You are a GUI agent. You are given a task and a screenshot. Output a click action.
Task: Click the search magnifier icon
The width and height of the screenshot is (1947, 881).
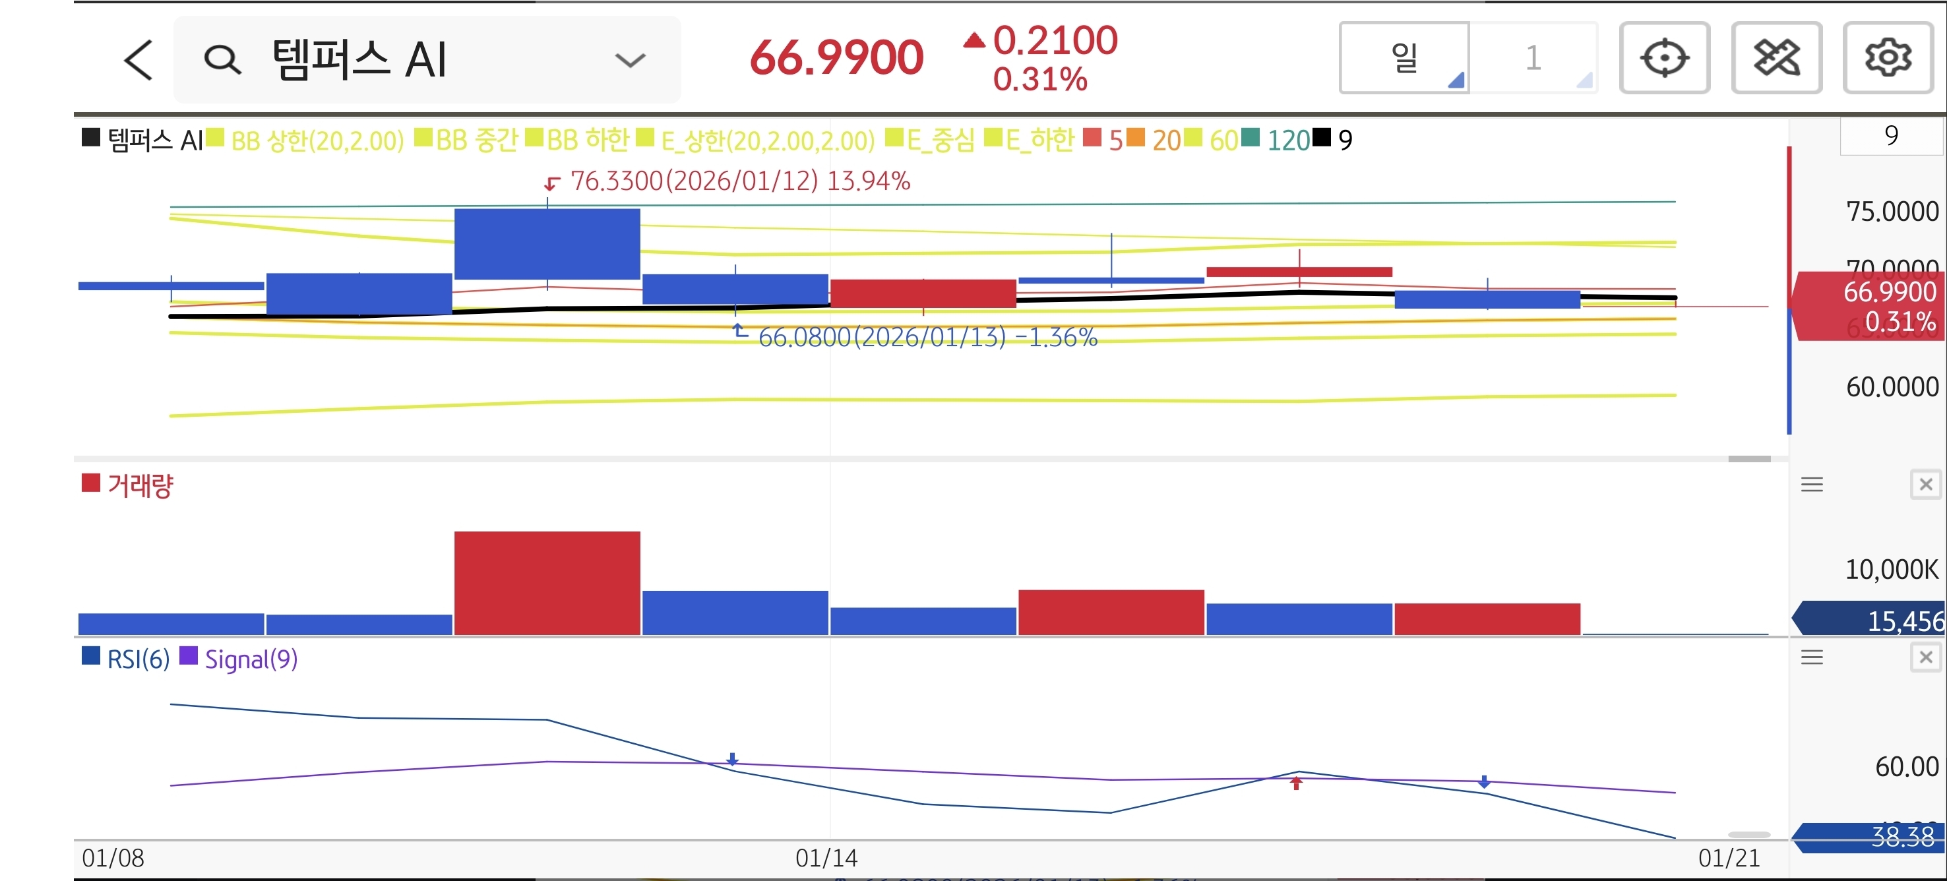pos(222,60)
